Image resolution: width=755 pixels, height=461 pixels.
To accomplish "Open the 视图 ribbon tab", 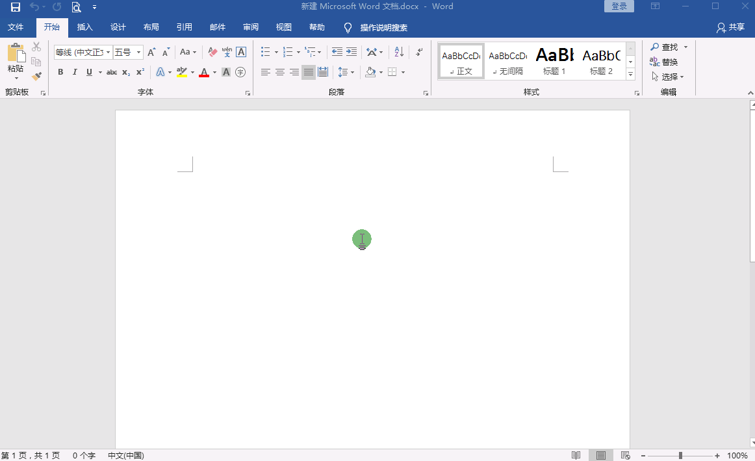I will click(x=284, y=27).
